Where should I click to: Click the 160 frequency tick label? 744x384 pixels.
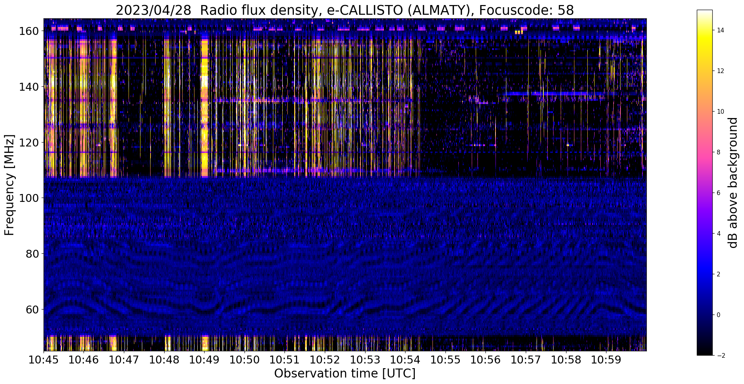pos(28,31)
